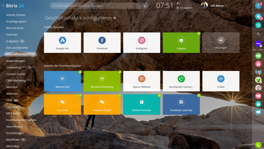Open Workflows in the sidebar
264x149 pixels.
(x=13, y=139)
